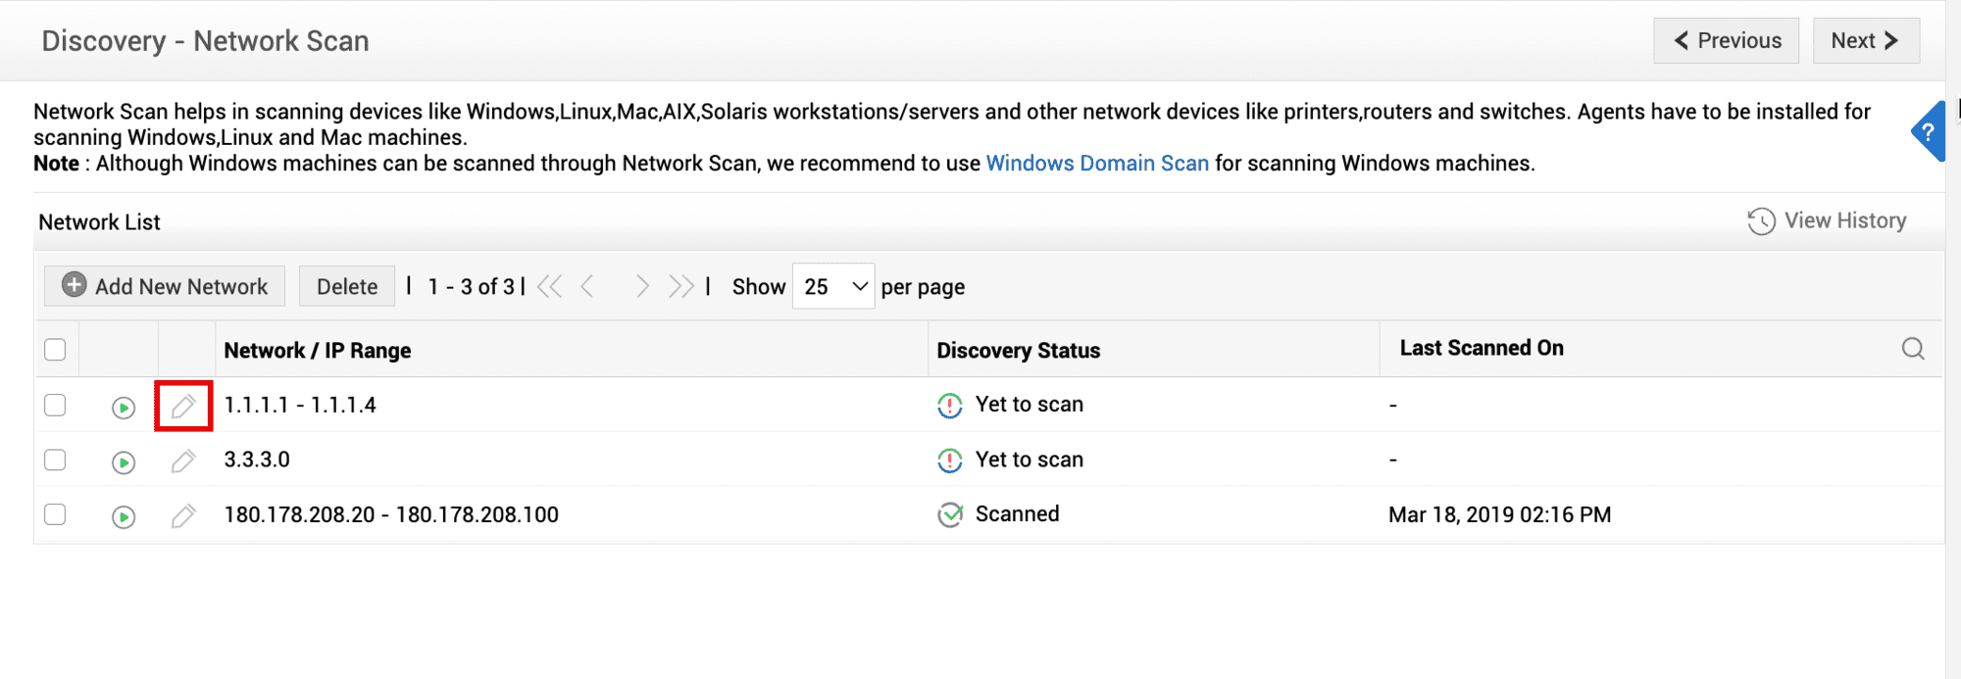Select checkbox for 1.1.1.1 - 1.1.1.4 row
Viewport: 1961px width, 679px height.
click(x=55, y=406)
